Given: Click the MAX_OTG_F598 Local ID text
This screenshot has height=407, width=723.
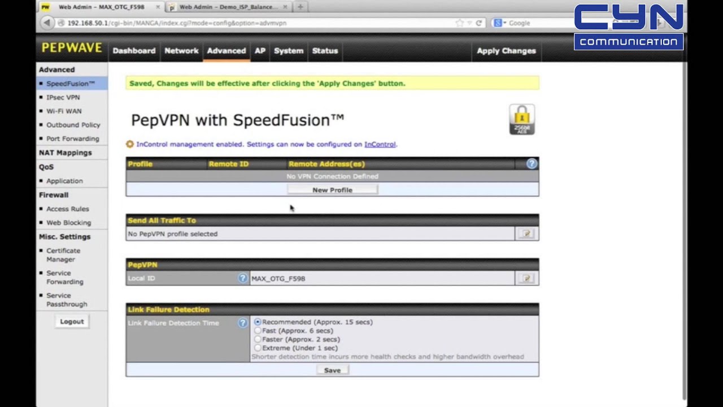Looking at the screenshot, I should [x=278, y=279].
